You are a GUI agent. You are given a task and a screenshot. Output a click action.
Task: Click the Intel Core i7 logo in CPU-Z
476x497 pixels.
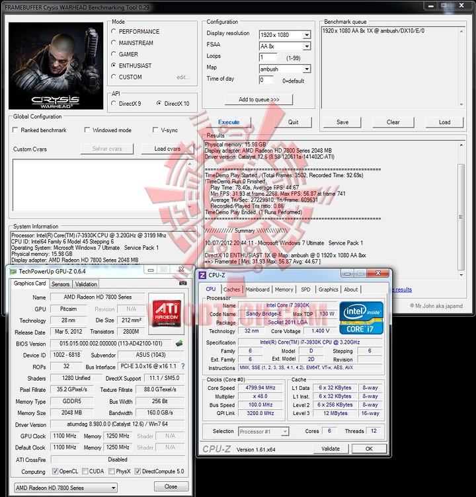[x=361, y=318]
